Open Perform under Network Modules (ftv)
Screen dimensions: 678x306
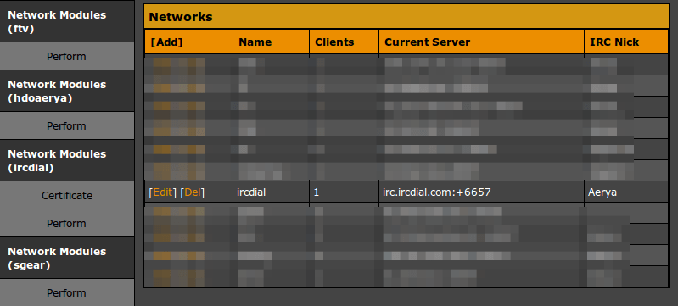[66, 57]
